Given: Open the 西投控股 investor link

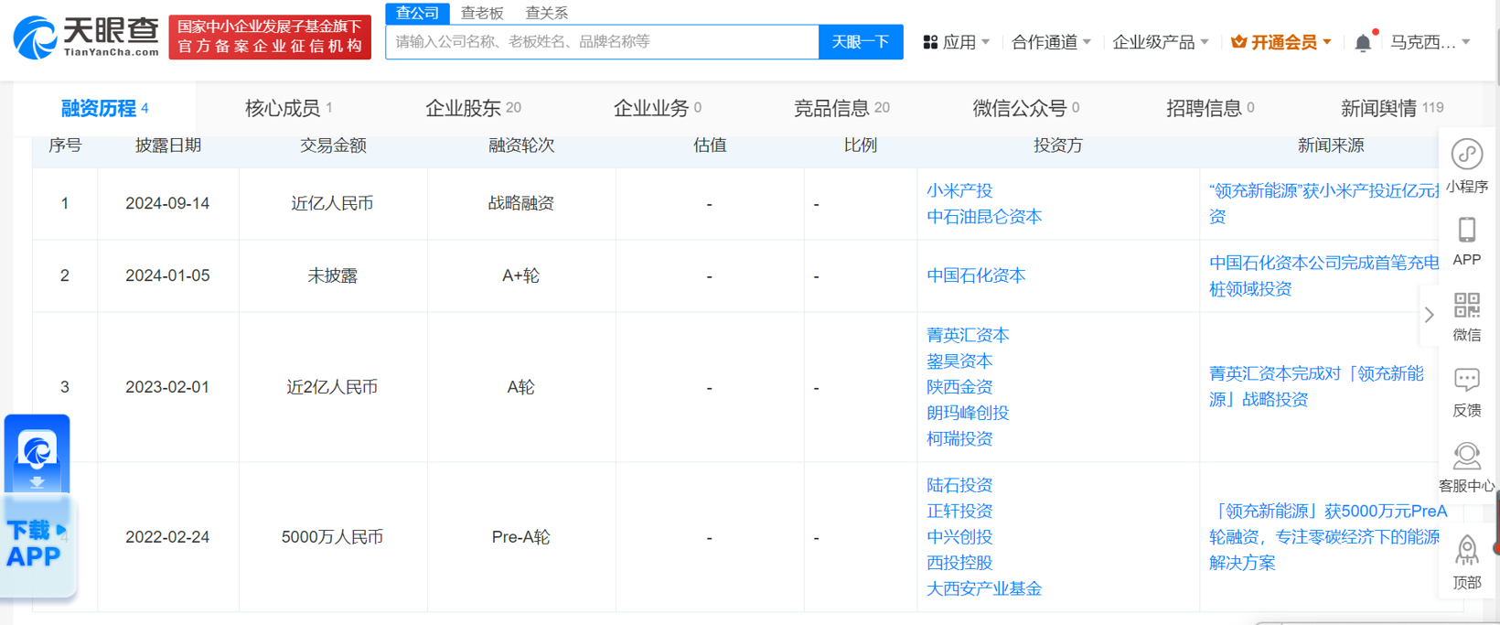Looking at the screenshot, I should pos(959,563).
